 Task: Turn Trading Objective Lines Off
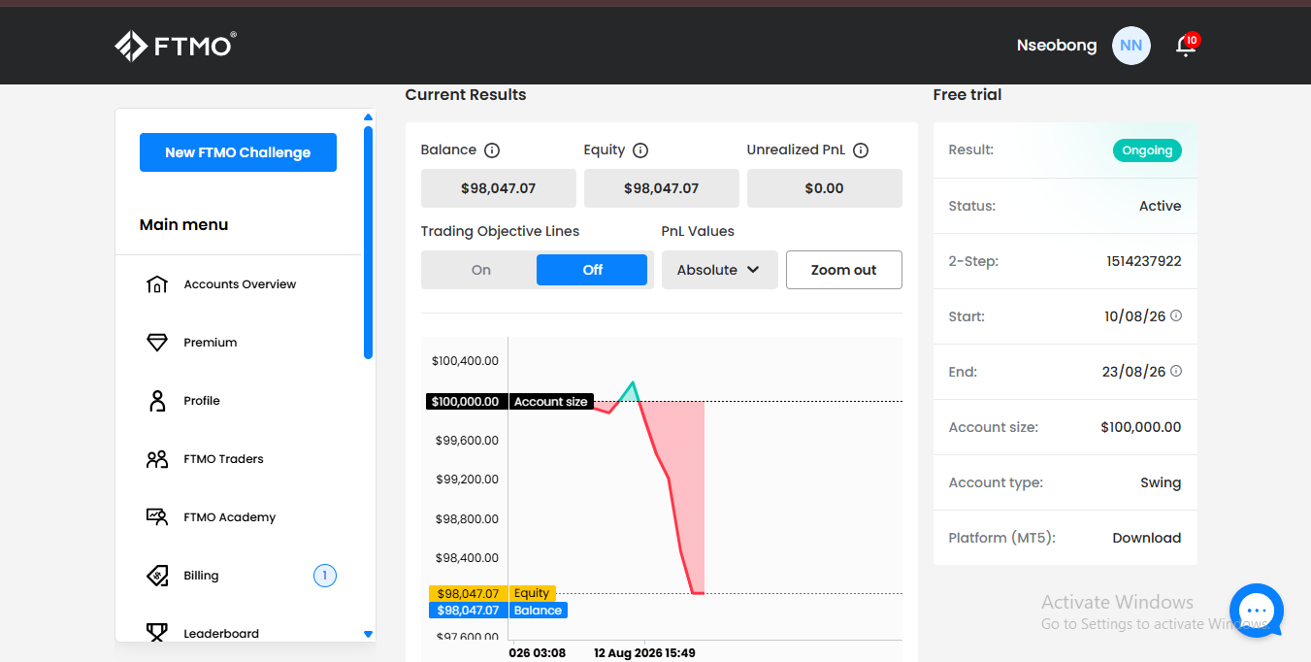point(592,270)
